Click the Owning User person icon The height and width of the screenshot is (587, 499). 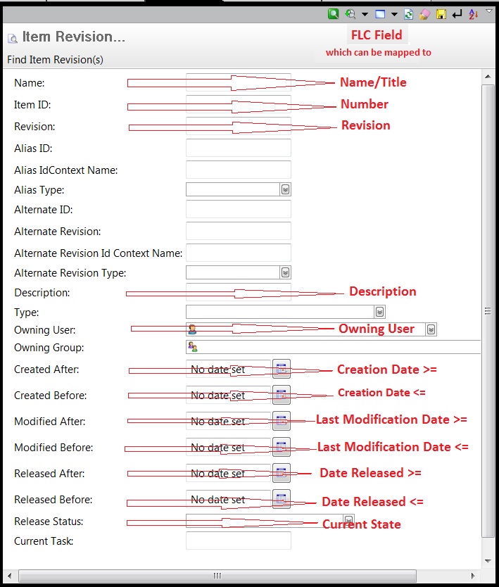click(192, 329)
